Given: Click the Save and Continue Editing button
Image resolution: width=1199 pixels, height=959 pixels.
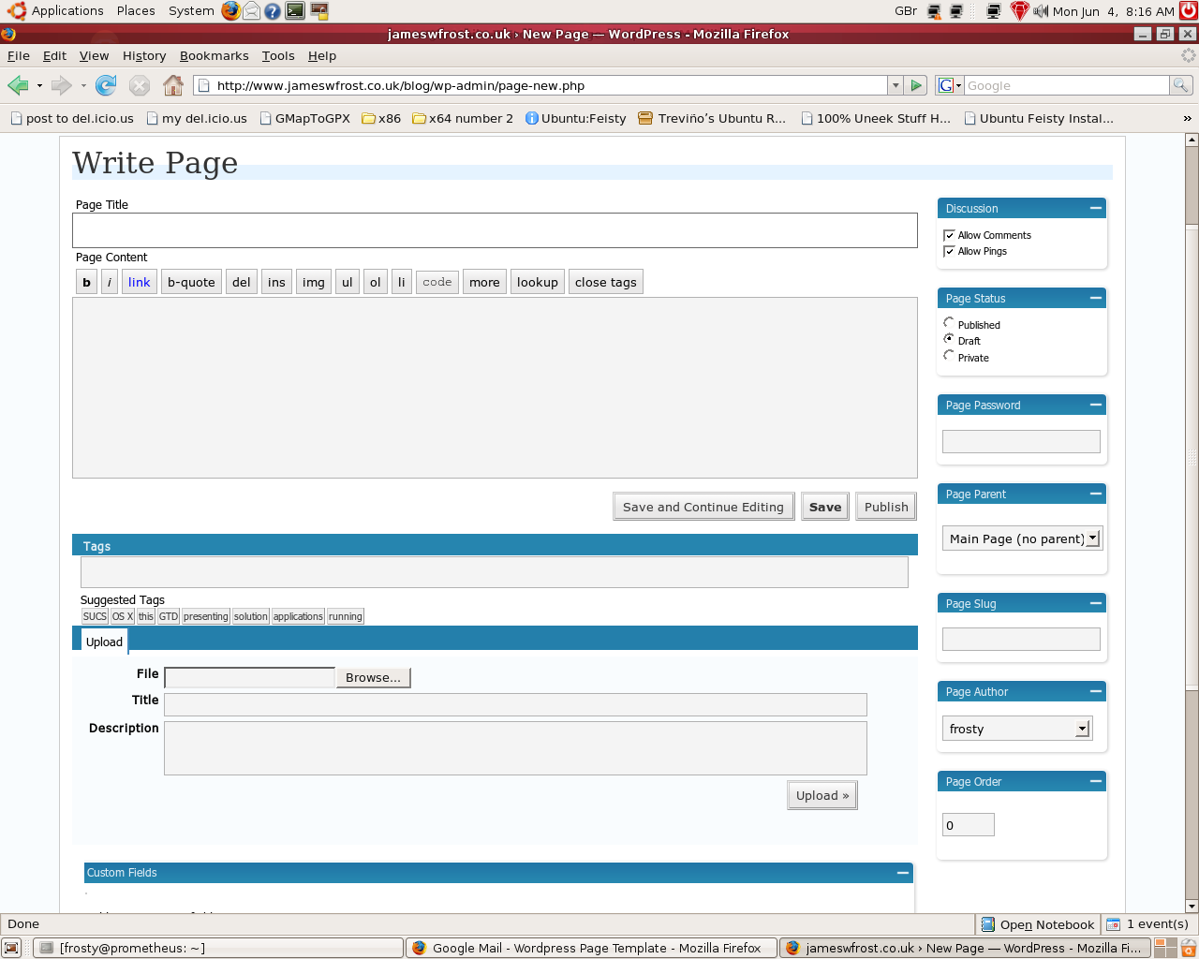Looking at the screenshot, I should 703,507.
